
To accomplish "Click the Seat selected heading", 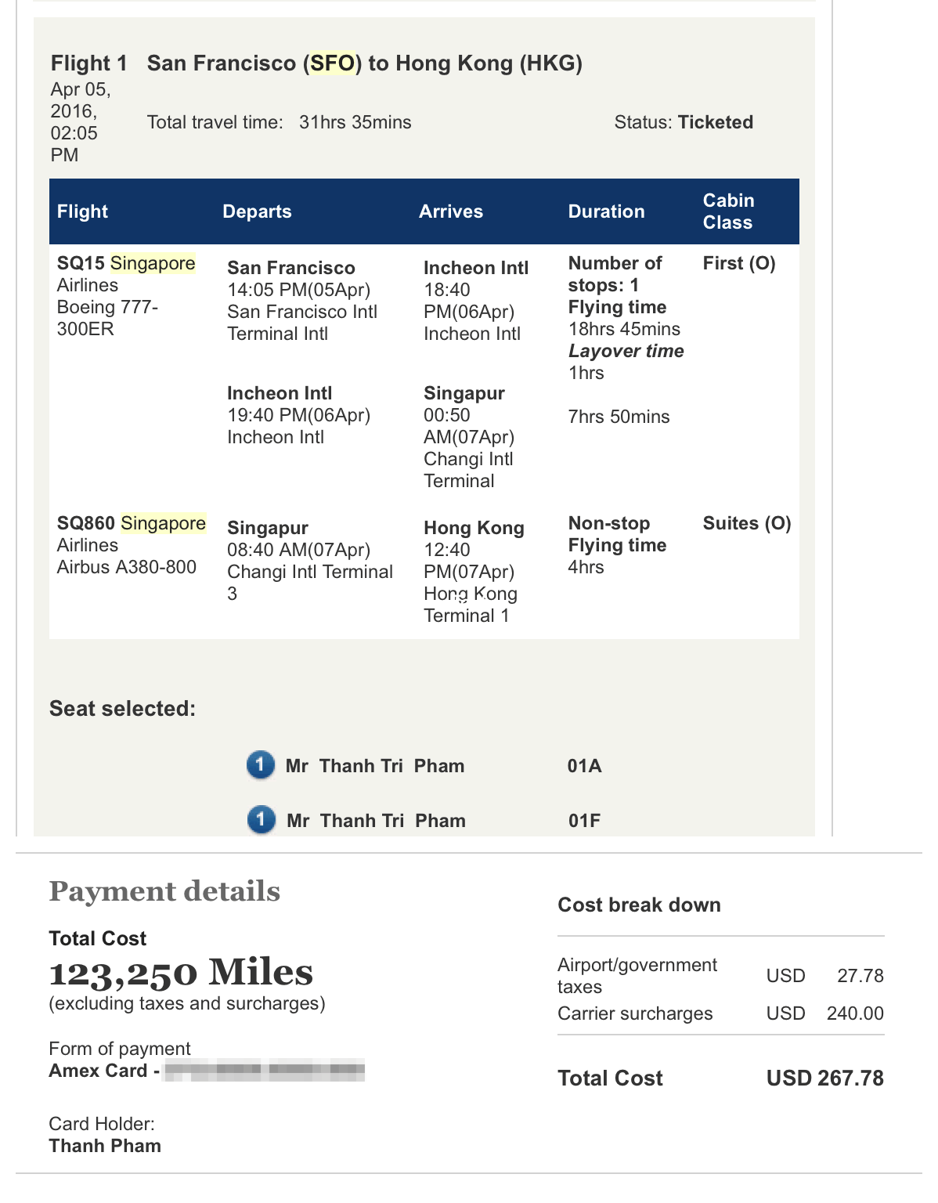I will 123,709.
